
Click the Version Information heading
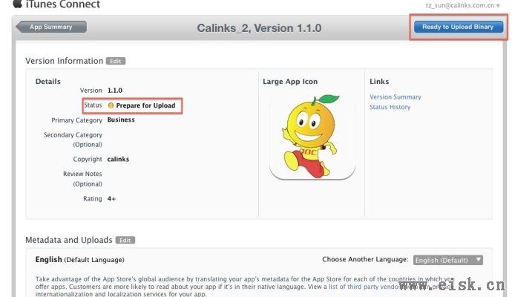point(64,61)
